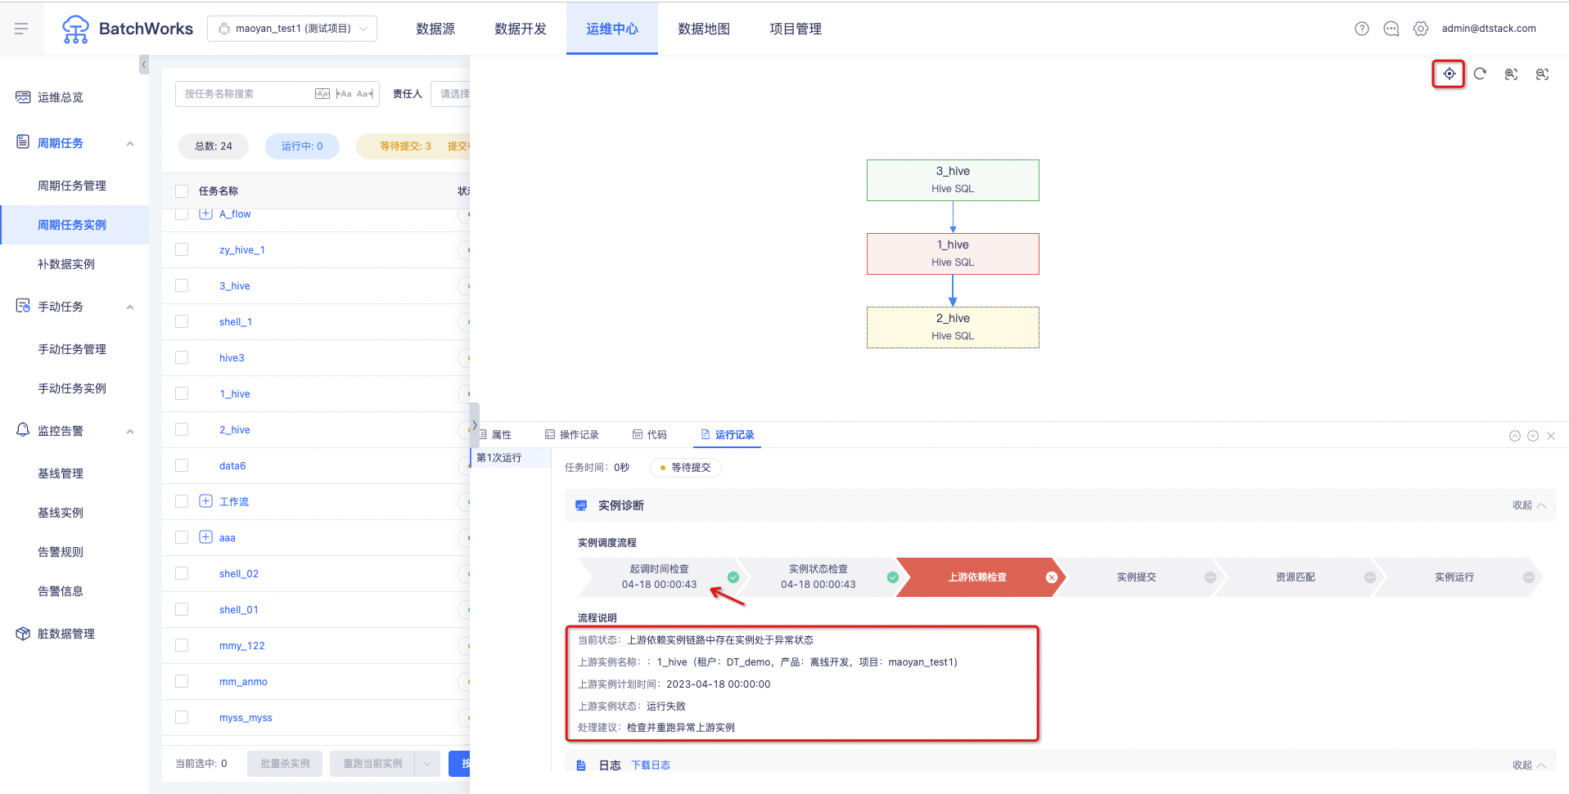Check the hive3 row checkbox
The image size is (1569, 794).
coord(182,358)
